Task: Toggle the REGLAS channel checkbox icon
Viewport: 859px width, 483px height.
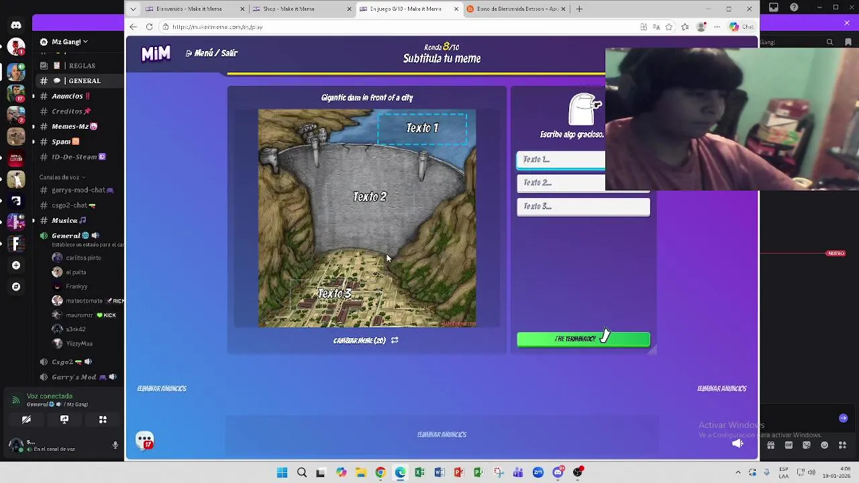Action: coord(44,66)
